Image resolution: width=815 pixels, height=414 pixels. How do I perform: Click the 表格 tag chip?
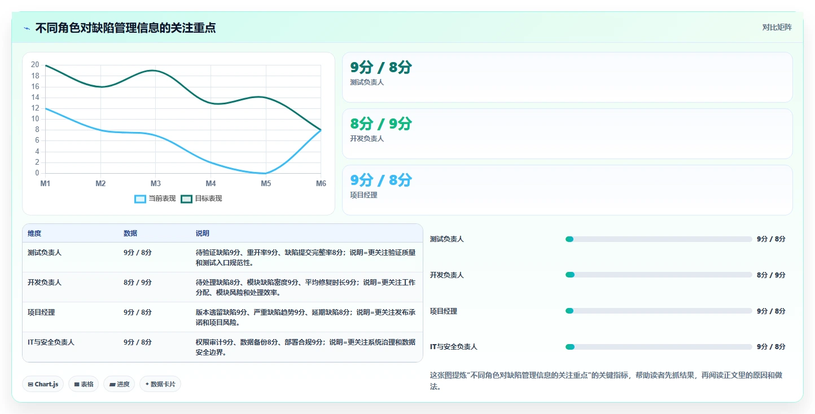pyautogui.click(x=84, y=384)
